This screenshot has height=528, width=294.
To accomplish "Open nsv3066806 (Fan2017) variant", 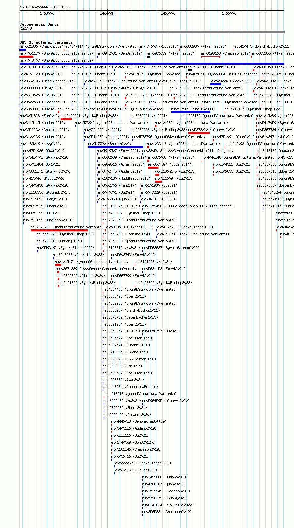I will (x=122, y=366).
